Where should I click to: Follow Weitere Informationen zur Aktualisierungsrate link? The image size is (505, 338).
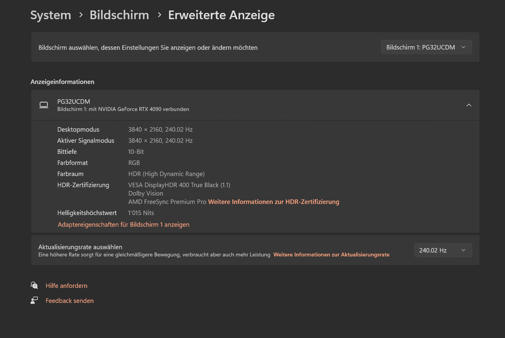[331, 255]
